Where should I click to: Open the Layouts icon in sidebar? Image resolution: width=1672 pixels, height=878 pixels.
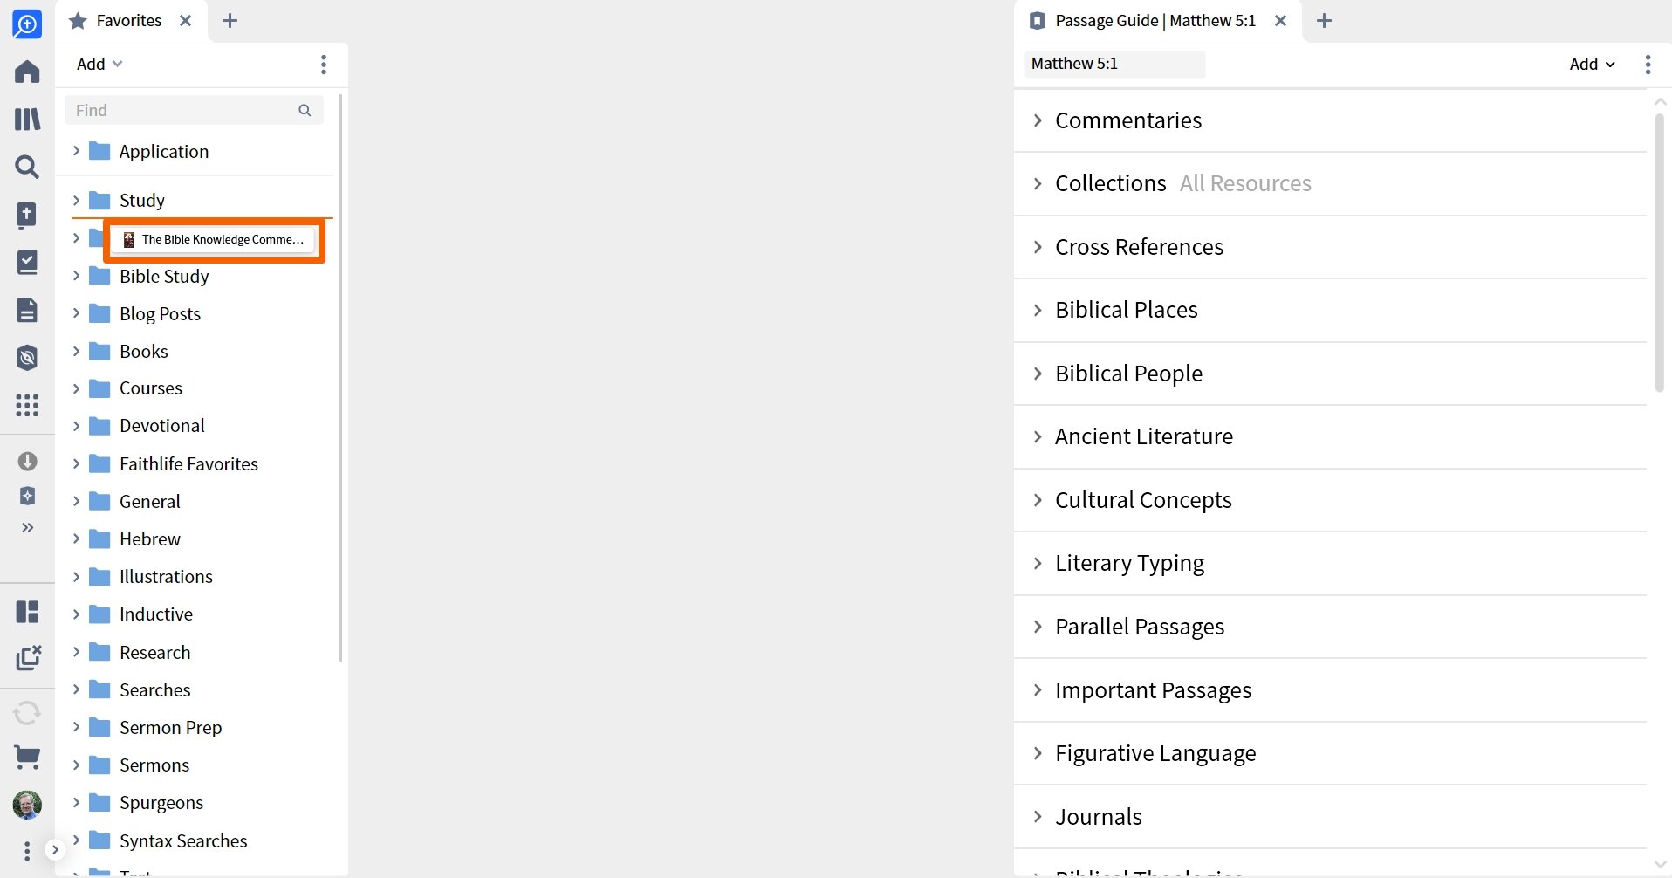(x=27, y=611)
